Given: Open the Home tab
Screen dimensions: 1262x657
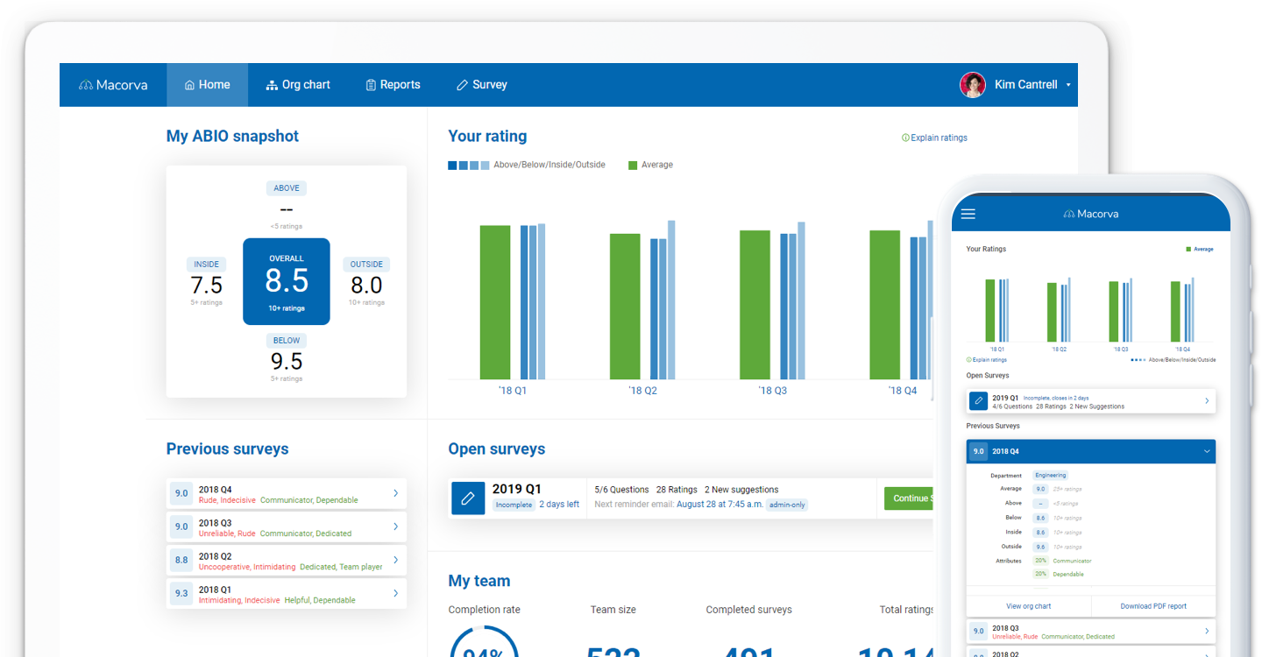Looking at the screenshot, I should 208,85.
